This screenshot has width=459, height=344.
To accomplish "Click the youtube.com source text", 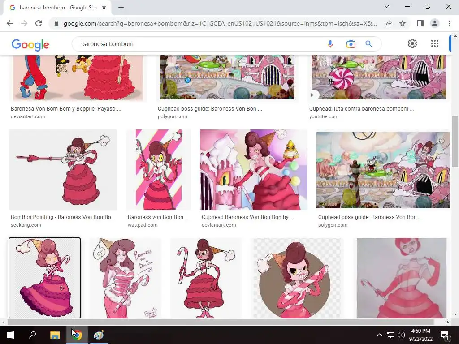I will [324, 116].
